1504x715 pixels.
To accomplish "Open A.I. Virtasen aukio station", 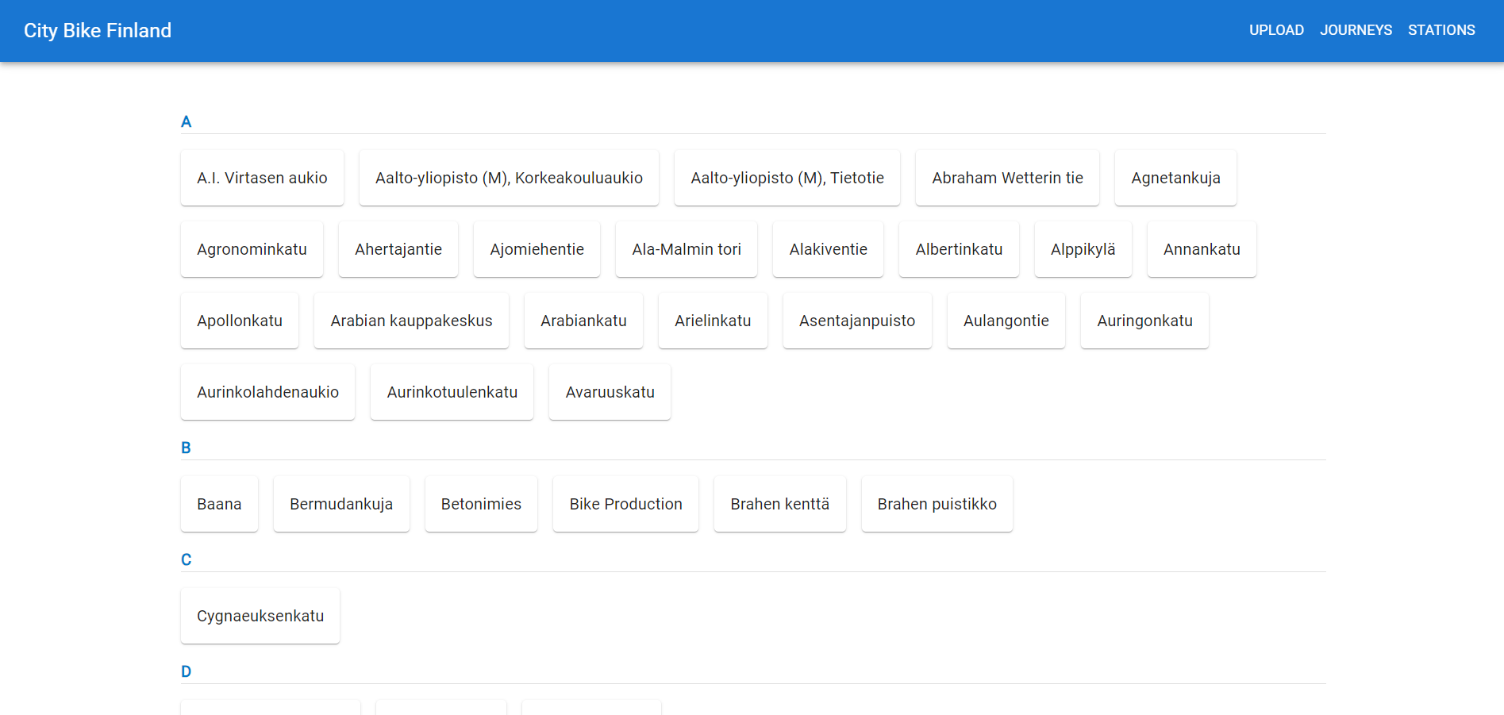I will click(x=262, y=178).
